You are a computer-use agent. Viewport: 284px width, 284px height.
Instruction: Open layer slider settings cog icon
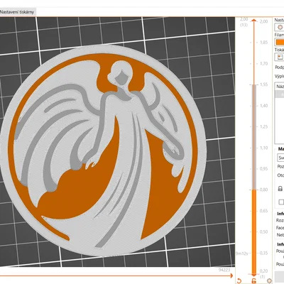[269, 281]
